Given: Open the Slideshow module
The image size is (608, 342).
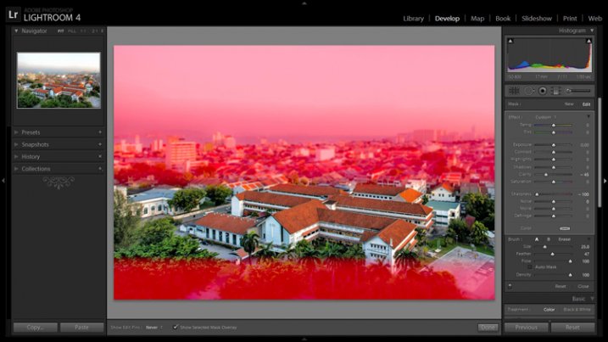Looking at the screenshot, I should click(x=536, y=18).
